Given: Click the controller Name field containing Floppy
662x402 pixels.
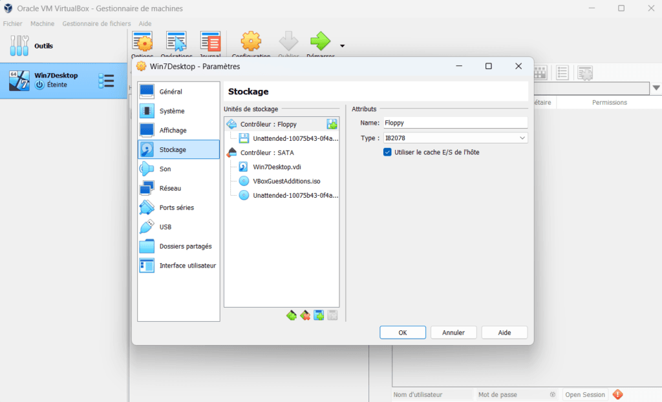Looking at the screenshot, I should point(455,122).
